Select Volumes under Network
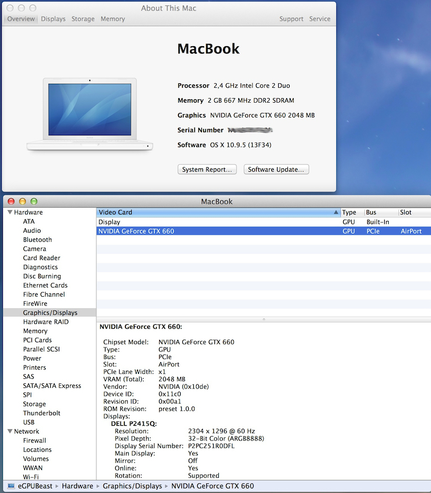 [36, 459]
